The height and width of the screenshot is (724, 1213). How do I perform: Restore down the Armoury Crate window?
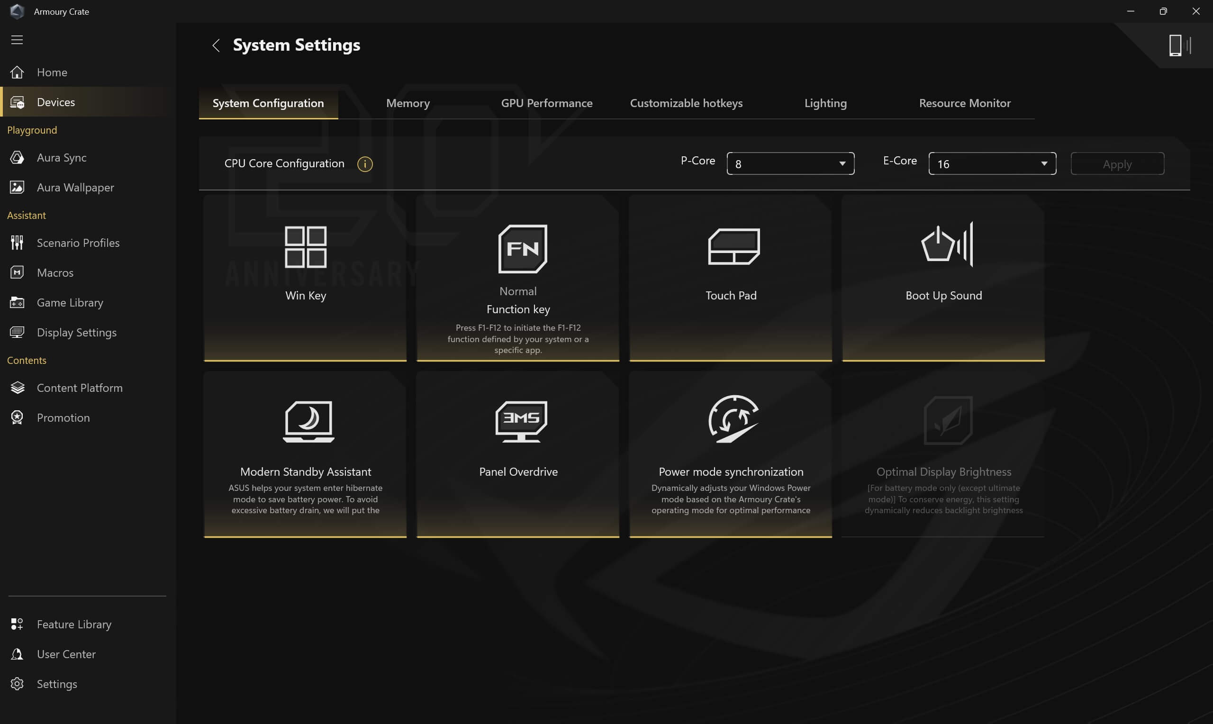1163,11
